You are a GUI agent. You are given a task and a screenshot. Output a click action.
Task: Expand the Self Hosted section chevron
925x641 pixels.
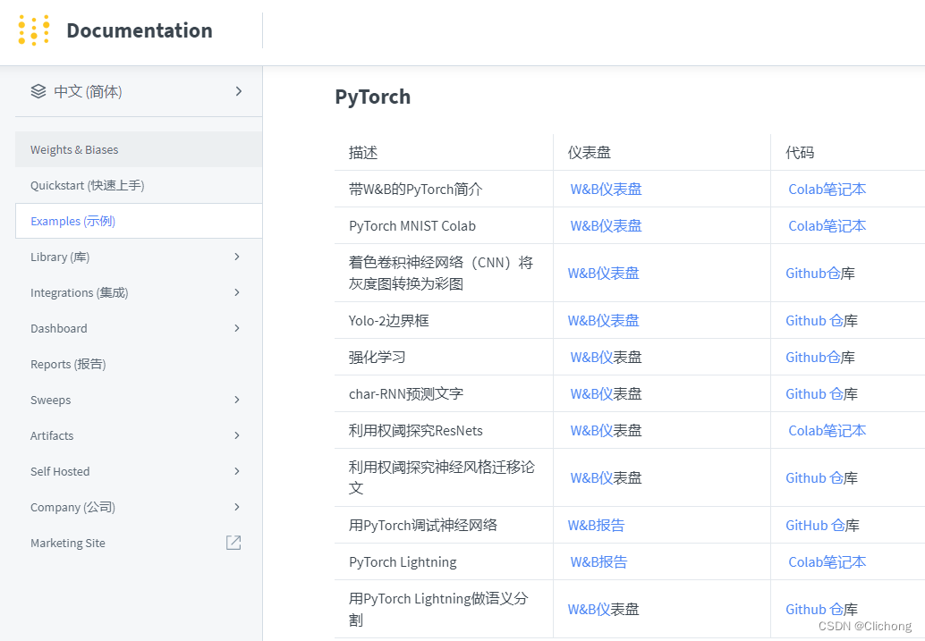[237, 471]
